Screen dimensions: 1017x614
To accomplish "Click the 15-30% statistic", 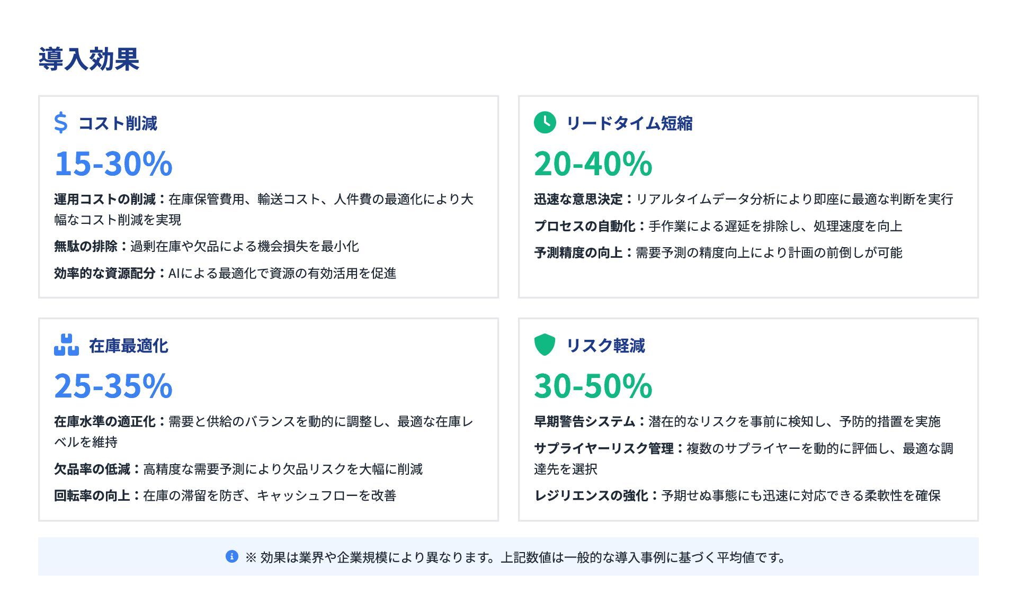I will [113, 163].
